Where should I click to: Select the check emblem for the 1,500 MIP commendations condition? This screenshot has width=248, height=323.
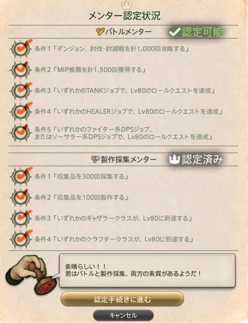pos(21,70)
